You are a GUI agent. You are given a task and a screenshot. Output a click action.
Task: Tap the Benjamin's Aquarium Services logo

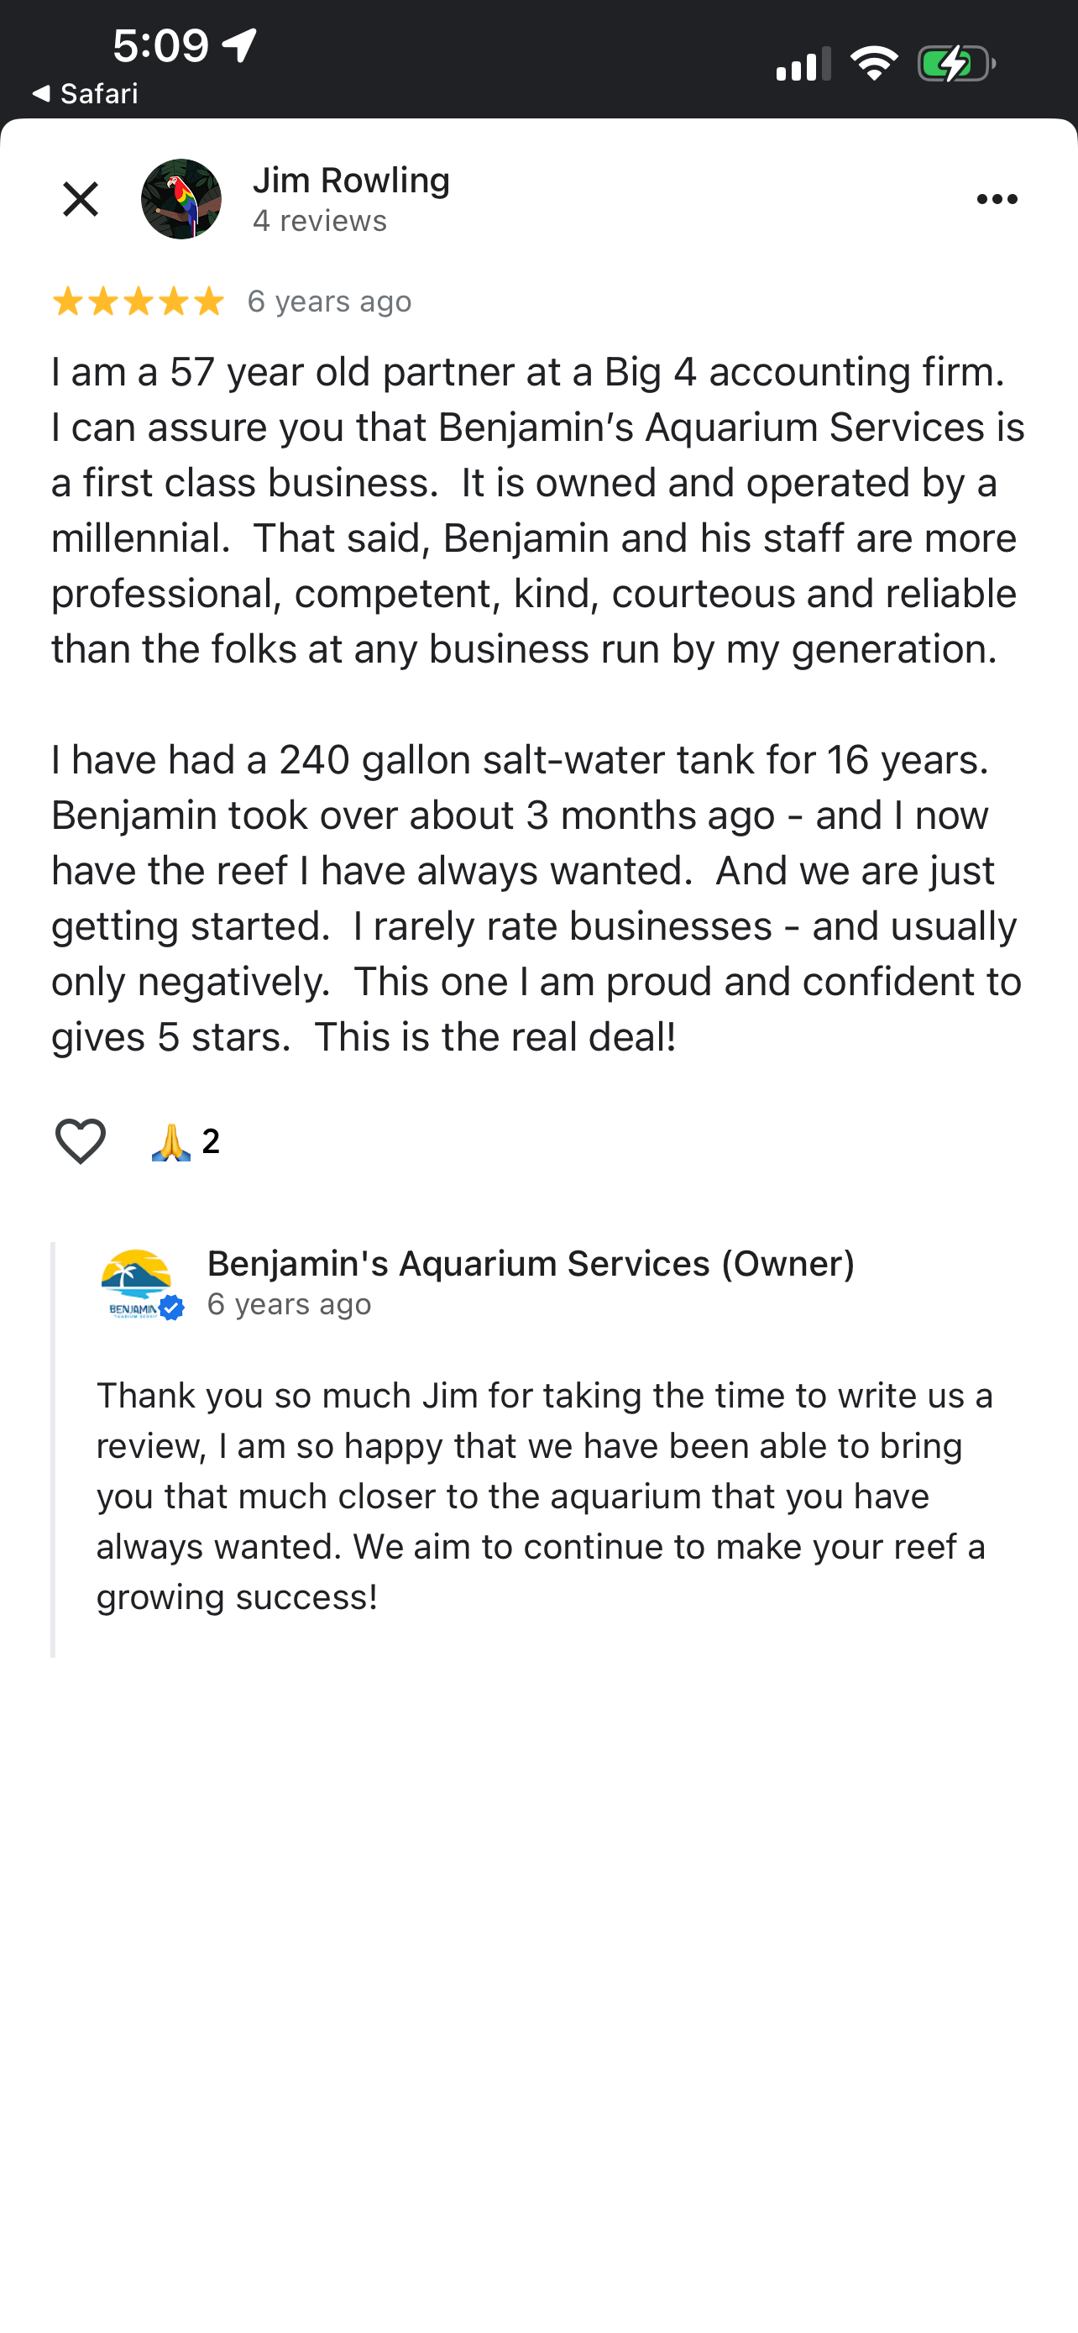tap(136, 1282)
